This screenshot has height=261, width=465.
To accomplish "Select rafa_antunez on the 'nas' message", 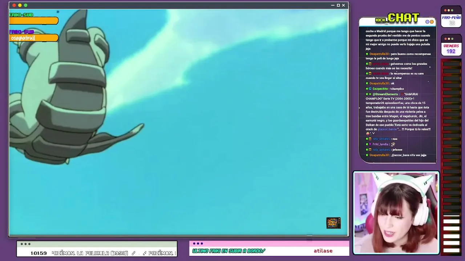I will [x=381, y=139].
